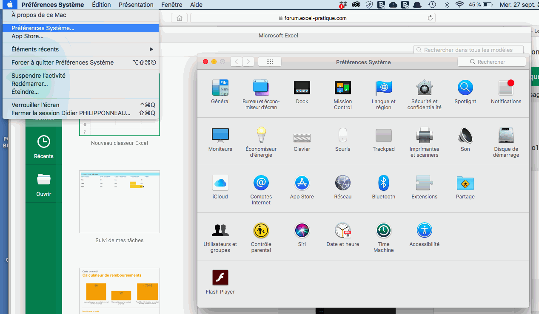Open Time Machine preferences
Image resolution: width=539 pixels, height=314 pixels.
383,231
